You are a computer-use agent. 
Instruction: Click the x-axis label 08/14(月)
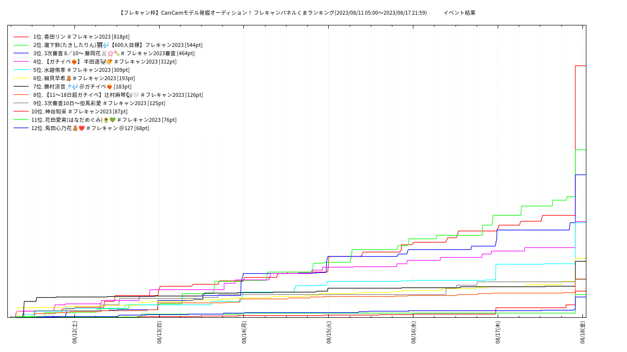244,332
